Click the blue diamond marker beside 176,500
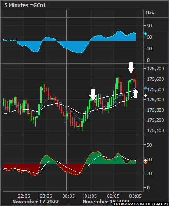Screen dimensions: 169x206 [x=146, y=88]
